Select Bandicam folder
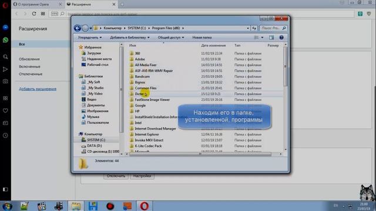The height and width of the screenshot is (211, 376). pyautogui.click(x=142, y=77)
